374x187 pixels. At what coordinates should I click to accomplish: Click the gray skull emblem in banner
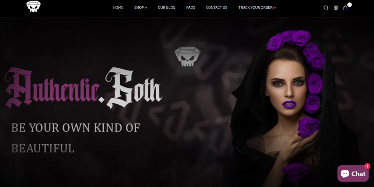187,57
